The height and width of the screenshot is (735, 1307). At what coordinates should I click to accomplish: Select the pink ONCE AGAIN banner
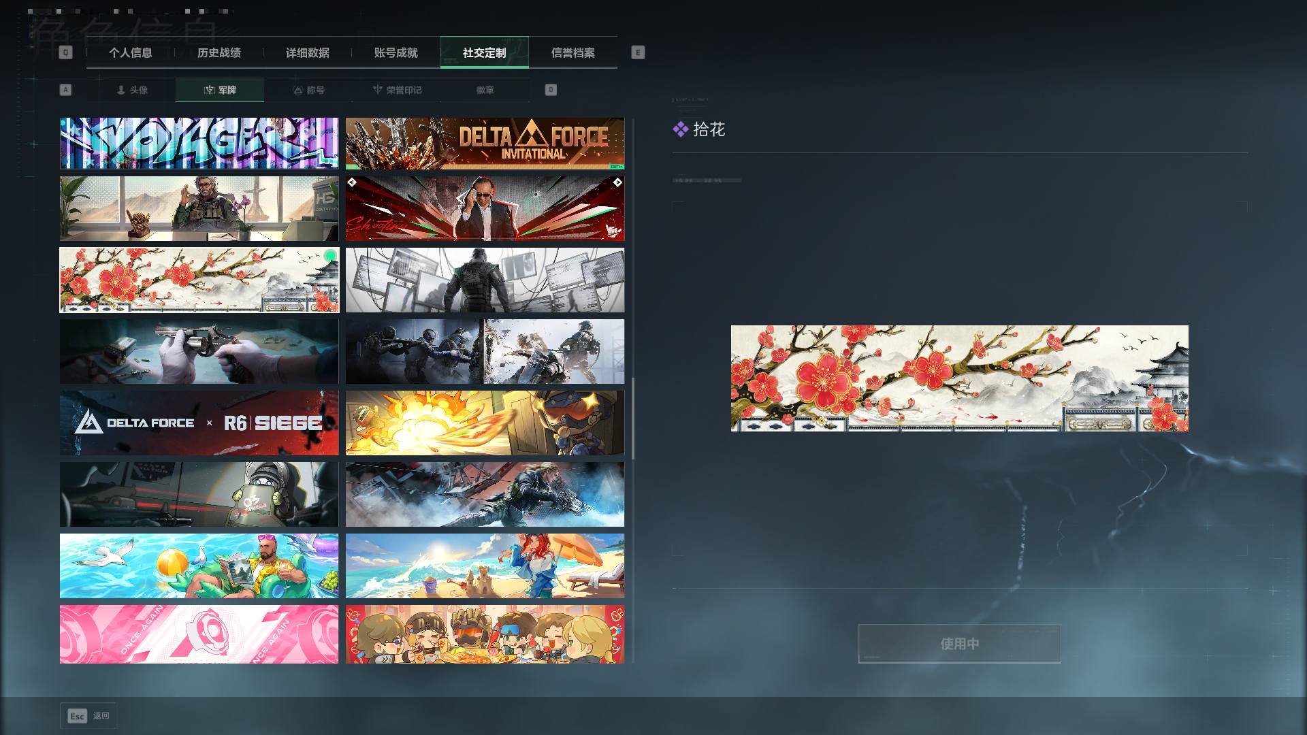tap(199, 634)
